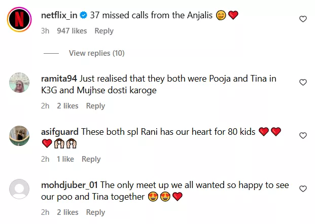This screenshot has width=315, height=224.
Task: Like the netflix_in comment with heart icon
Action: (x=303, y=19)
